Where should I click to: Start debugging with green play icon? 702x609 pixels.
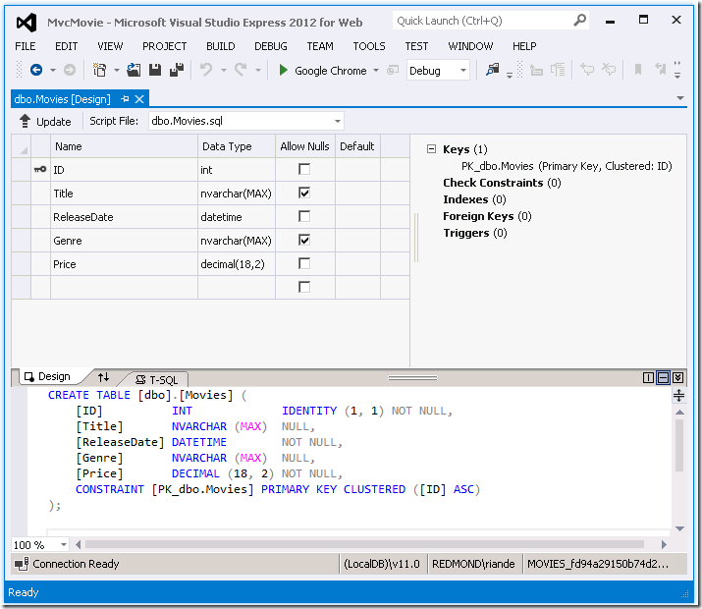pos(284,70)
